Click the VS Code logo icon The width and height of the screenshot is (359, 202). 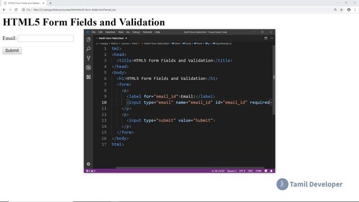[x=88, y=33]
